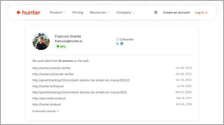
Task: Click Francois Grante's profile photo
Action: (41, 41)
